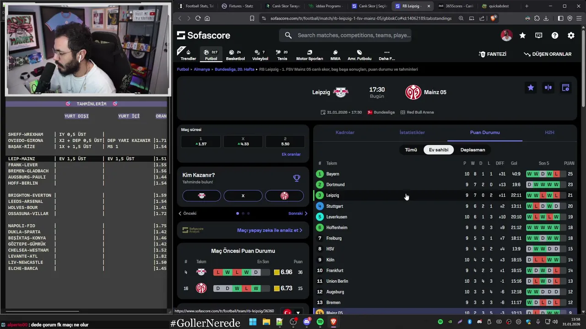Click the compare teams icon beside the star
Screen dimensions: 586x329
[548, 88]
